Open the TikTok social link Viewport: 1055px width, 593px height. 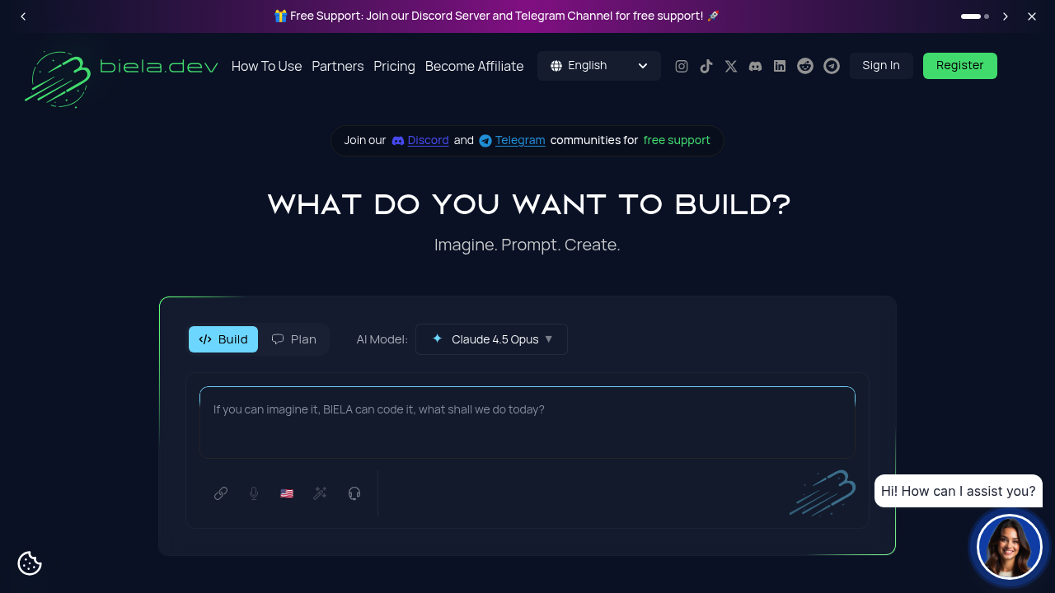pyautogui.click(x=706, y=66)
